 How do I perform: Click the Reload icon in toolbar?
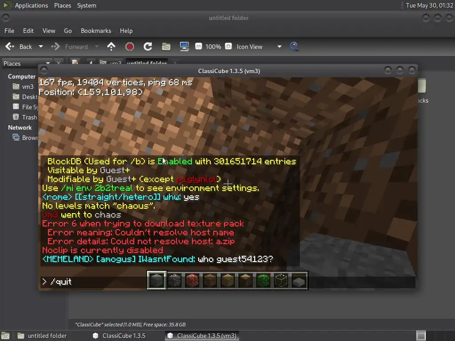[x=148, y=46]
